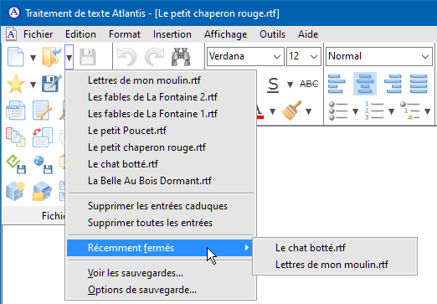Open Les fables de La Fontaine 2.rtf
Image resolution: width=437 pixels, height=304 pixels.
161,97
